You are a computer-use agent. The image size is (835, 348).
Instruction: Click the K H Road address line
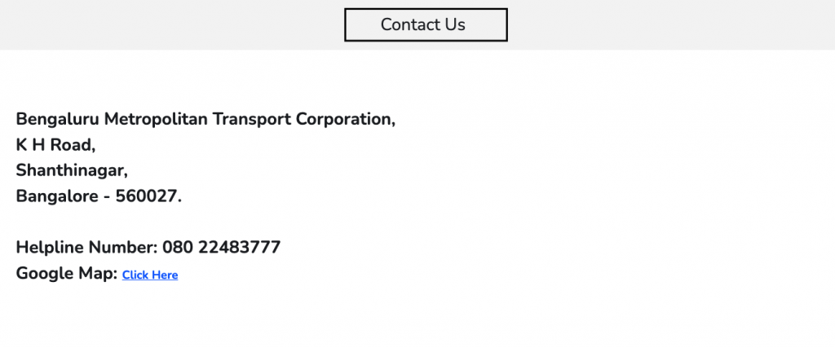coord(55,145)
